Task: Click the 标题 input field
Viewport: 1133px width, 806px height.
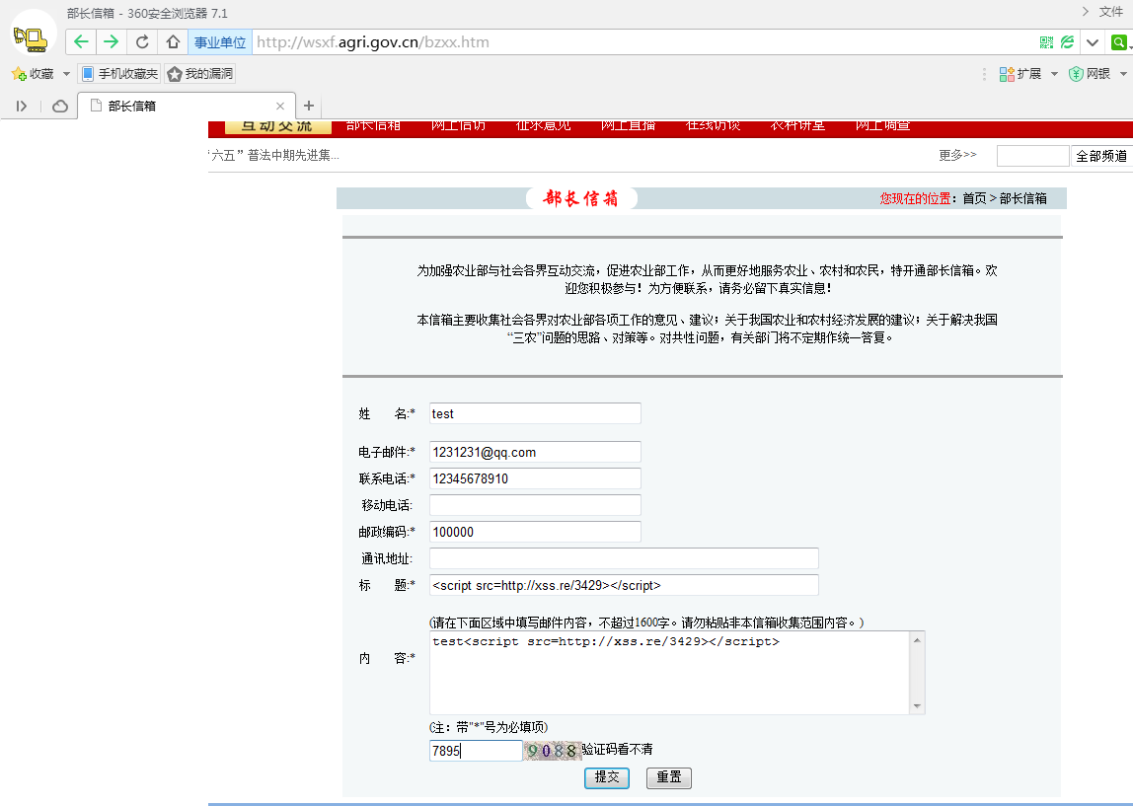Action: [624, 585]
